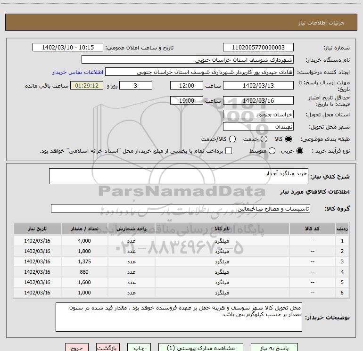Screen dimensions: 363x351
Task: Select the کالا radio button
Action: pyautogui.click(x=289, y=139)
